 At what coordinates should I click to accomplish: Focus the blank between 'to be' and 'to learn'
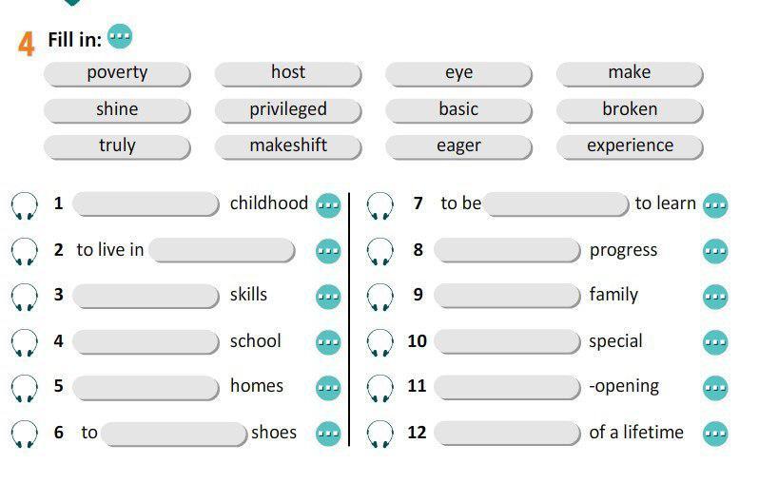point(556,204)
